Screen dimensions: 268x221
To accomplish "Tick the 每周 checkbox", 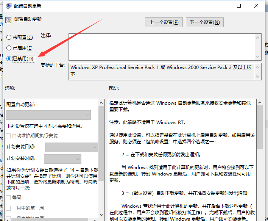I will point(8,197).
